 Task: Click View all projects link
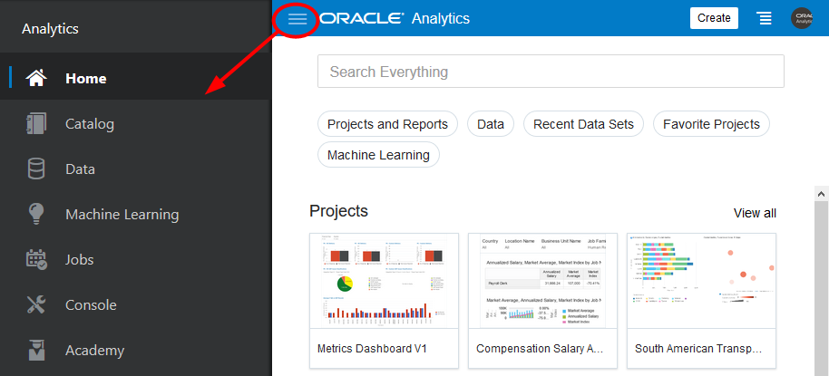pyautogui.click(x=755, y=213)
